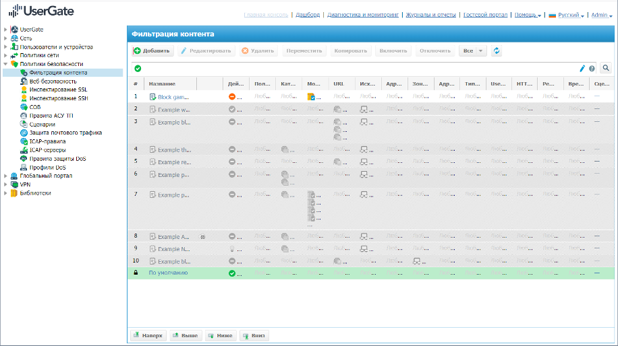
Task: Click the pencil edit icon in filter bar
Action: point(582,68)
